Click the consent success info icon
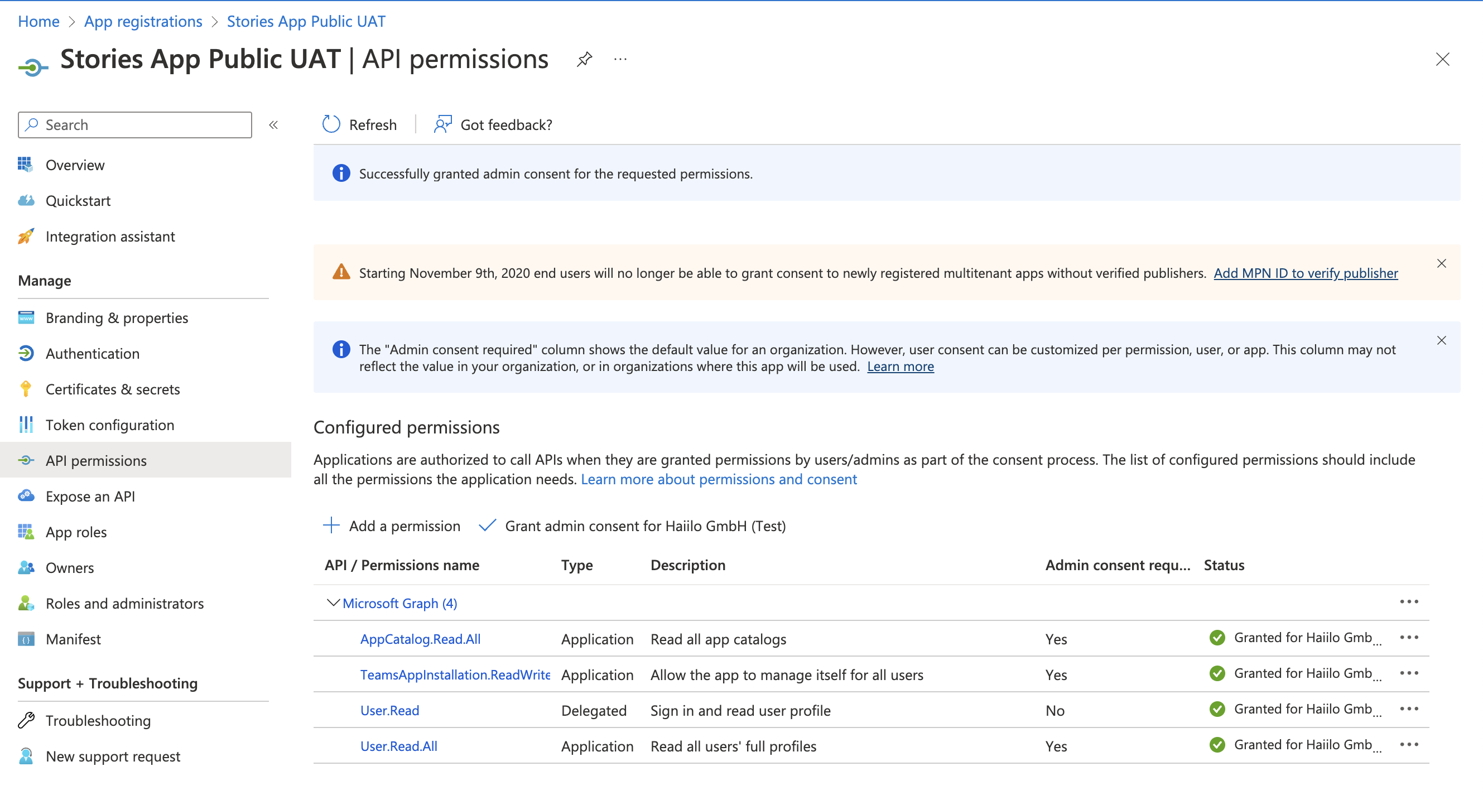Viewport: 1483px width, 800px height. tap(341, 174)
